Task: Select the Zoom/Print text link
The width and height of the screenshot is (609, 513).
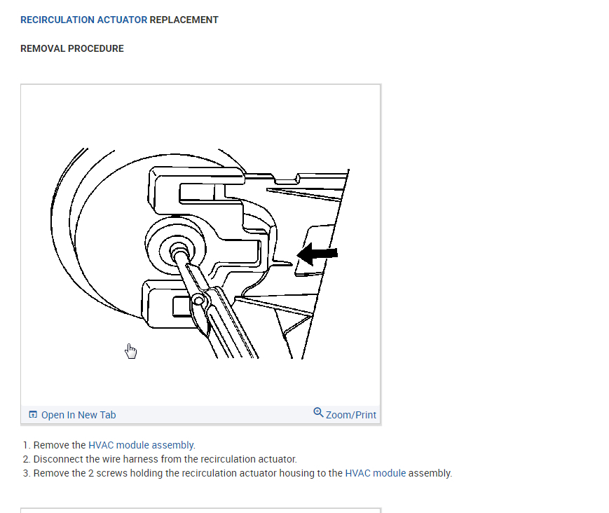Action: 350,415
